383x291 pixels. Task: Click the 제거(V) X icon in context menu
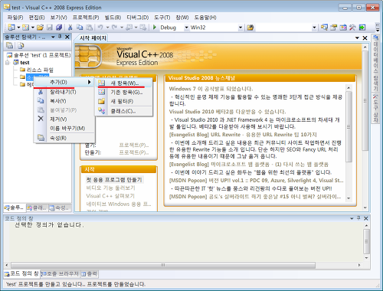click(x=41, y=119)
